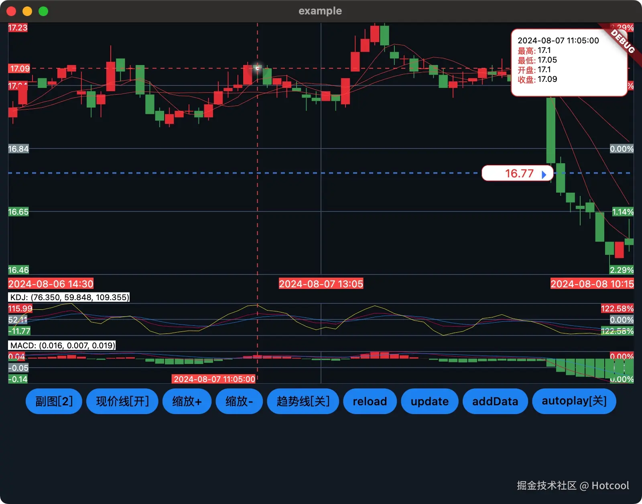Image resolution: width=642 pixels, height=504 pixels.
Task: Click the 16.65 price axis label
Action: pos(18,212)
